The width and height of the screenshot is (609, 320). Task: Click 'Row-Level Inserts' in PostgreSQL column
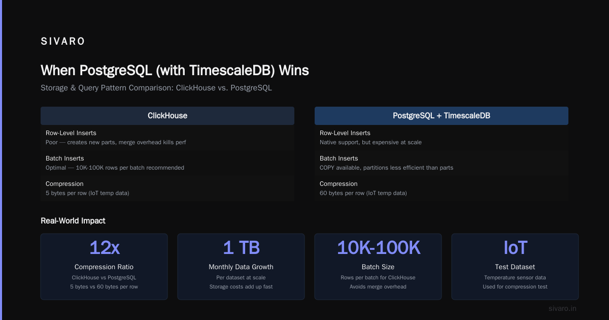[x=345, y=133]
